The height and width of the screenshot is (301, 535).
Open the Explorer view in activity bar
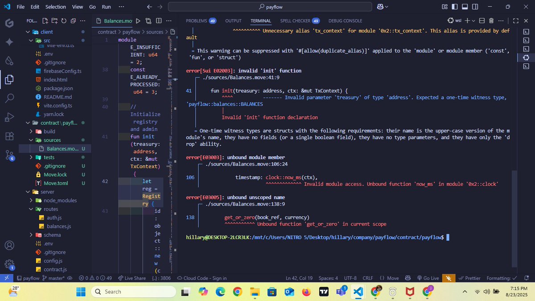tap(9, 79)
